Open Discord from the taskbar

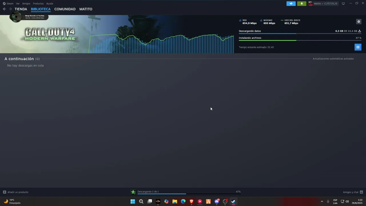[x=217, y=201]
